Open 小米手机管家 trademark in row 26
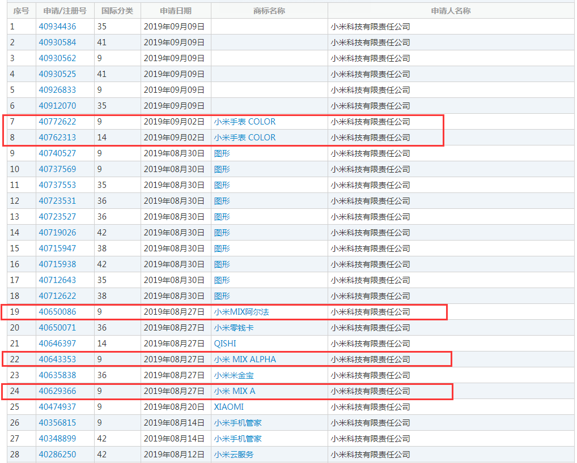 coord(237,423)
